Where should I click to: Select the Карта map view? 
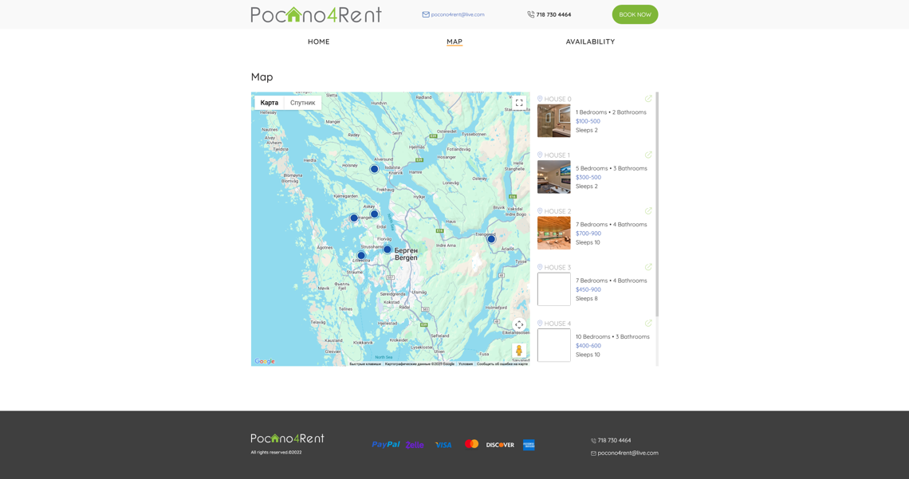pos(270,102)
